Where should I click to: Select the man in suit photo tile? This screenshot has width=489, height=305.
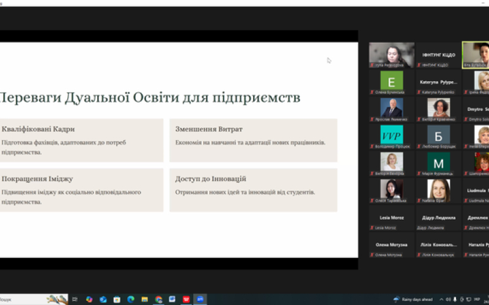[x=392, y=110]
